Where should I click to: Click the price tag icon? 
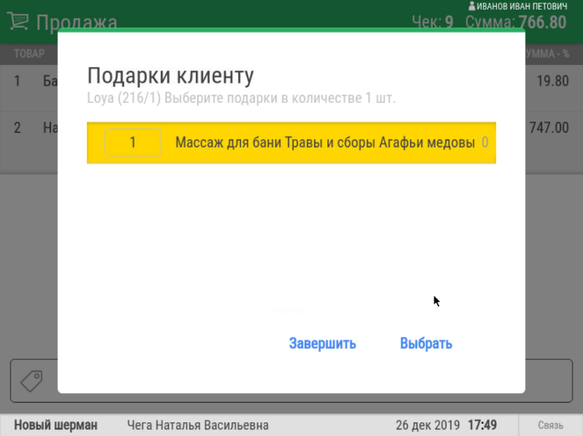tap(32, 381)
